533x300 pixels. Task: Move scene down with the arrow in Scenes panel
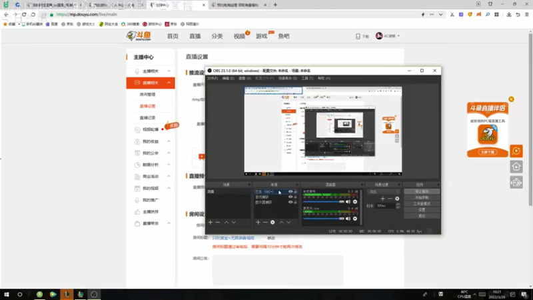(x=234, y=222)
